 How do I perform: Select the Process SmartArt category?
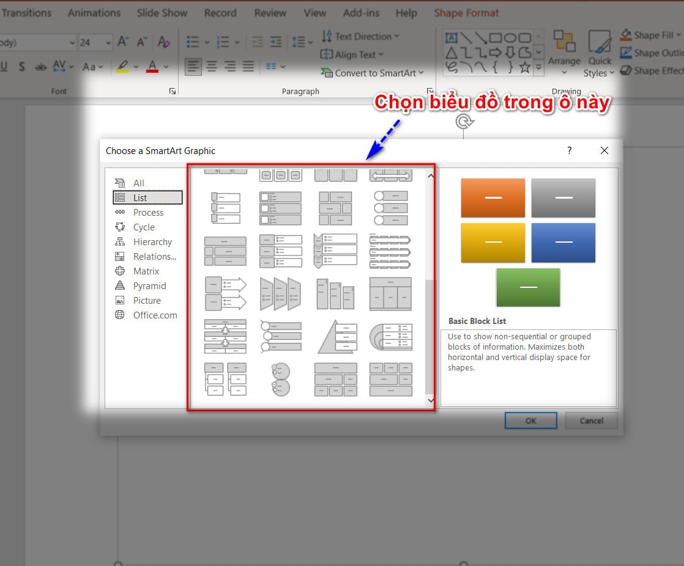point(147,213)
